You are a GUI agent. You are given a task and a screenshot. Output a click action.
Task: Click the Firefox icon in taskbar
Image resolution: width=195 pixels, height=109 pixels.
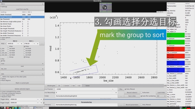8,108
